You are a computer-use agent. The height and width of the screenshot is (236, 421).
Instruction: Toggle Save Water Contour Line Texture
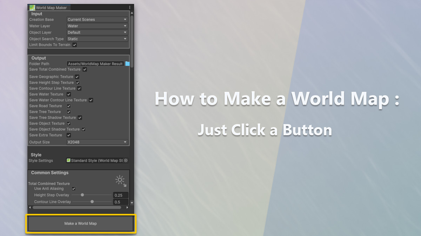click(91, 100)
